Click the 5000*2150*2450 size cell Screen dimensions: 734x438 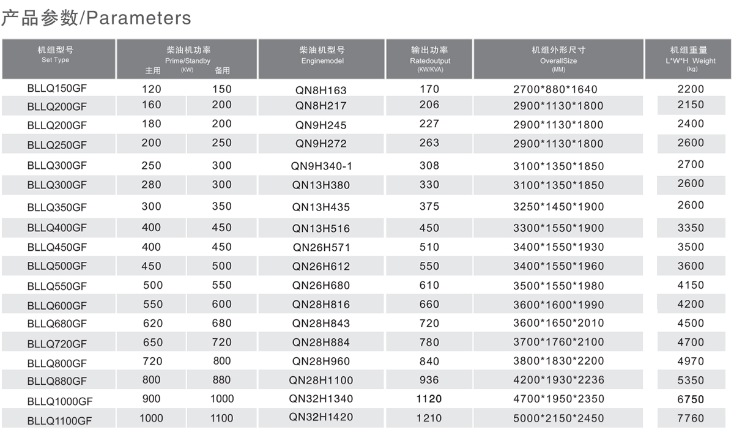pyautogui.click(x=558, y=419)
